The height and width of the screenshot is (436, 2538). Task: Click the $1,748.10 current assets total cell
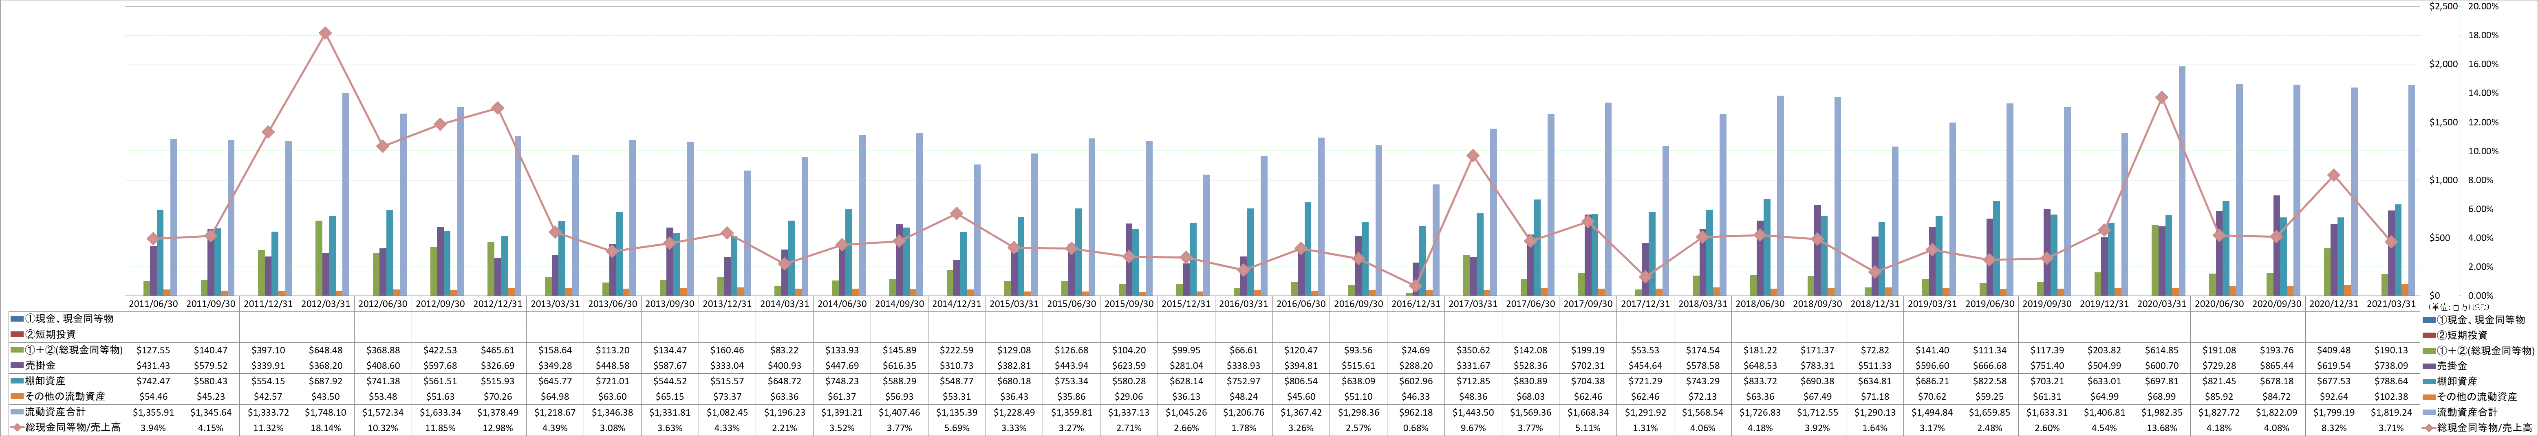(x=325, y=412)
